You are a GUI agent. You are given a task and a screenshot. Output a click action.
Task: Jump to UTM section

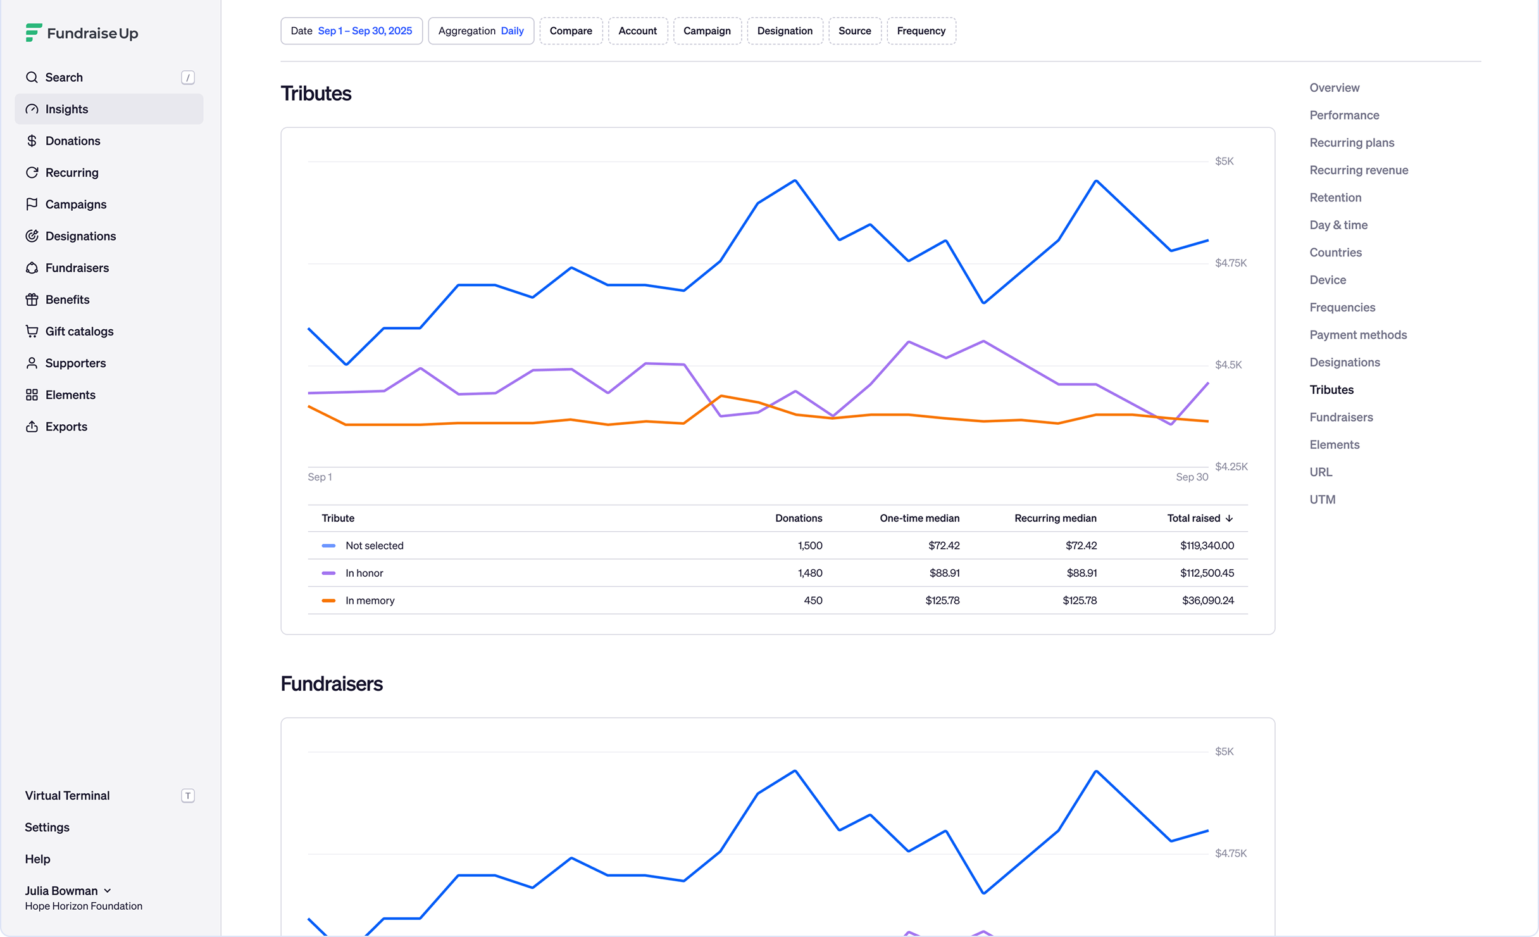coord(1323,499)
